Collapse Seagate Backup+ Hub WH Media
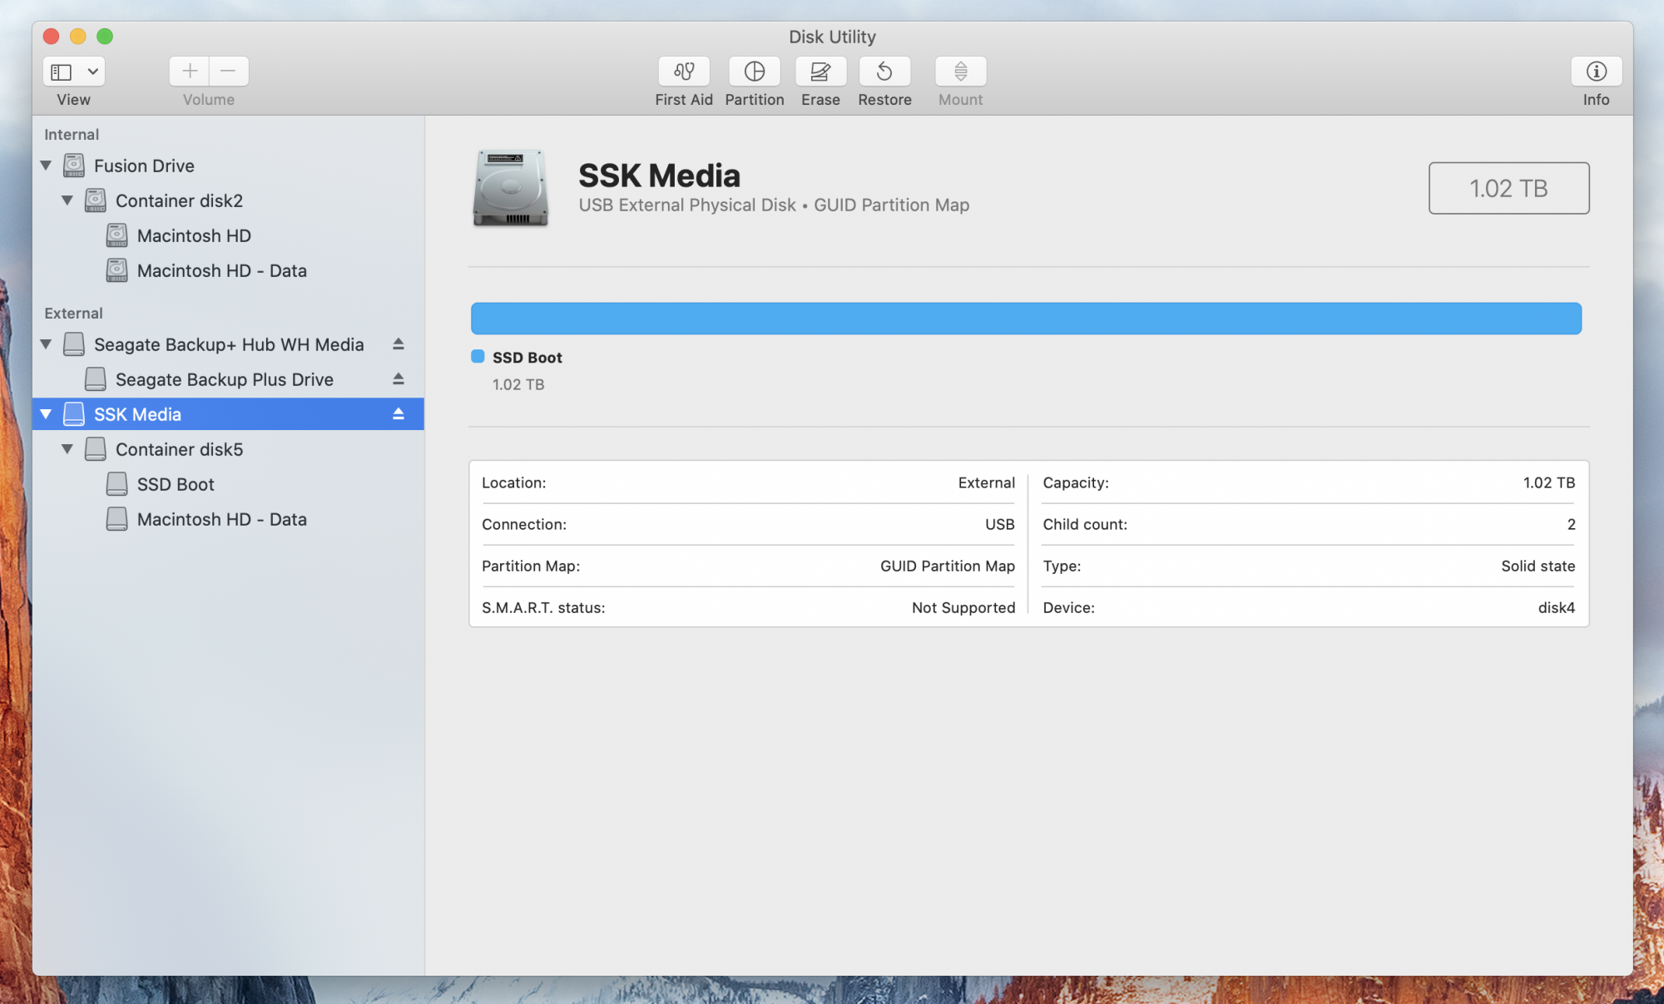 (x=47, y=344)
